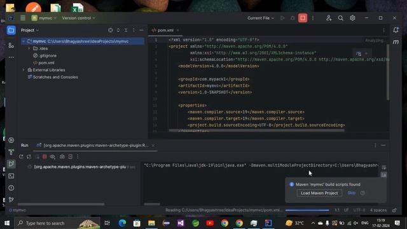407x229 pixels.
Task: Open the mymvc project dropdown
Action: (x=44, y=18)
